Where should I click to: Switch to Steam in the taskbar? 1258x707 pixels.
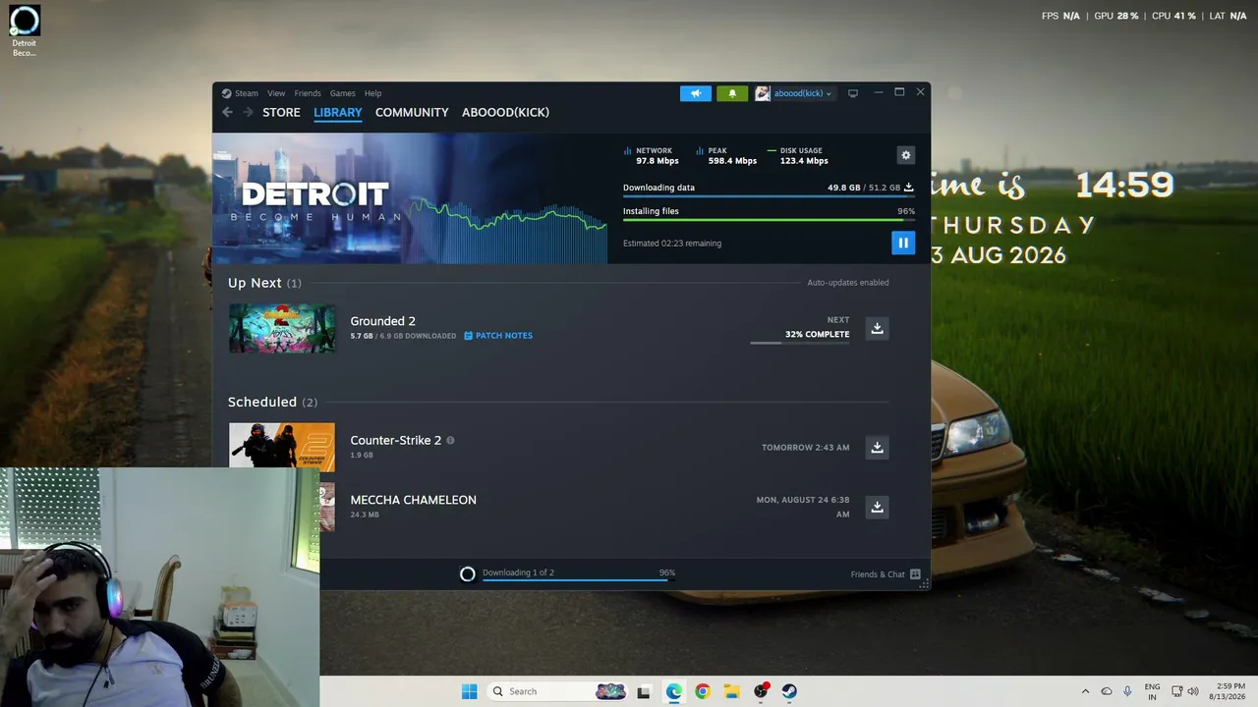[789, 691]
